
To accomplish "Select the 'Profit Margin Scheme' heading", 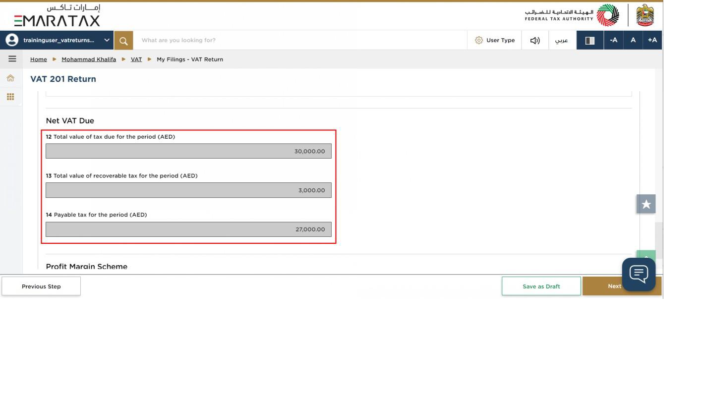I will pos(87,266).
